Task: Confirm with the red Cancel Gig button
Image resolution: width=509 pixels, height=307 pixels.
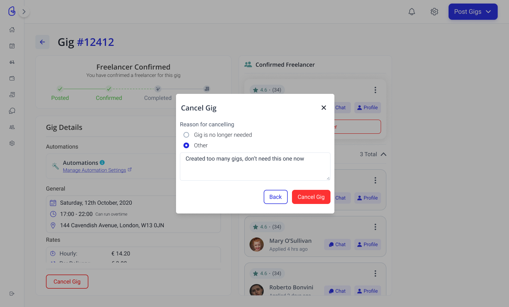Action: (x=311, y=197)
